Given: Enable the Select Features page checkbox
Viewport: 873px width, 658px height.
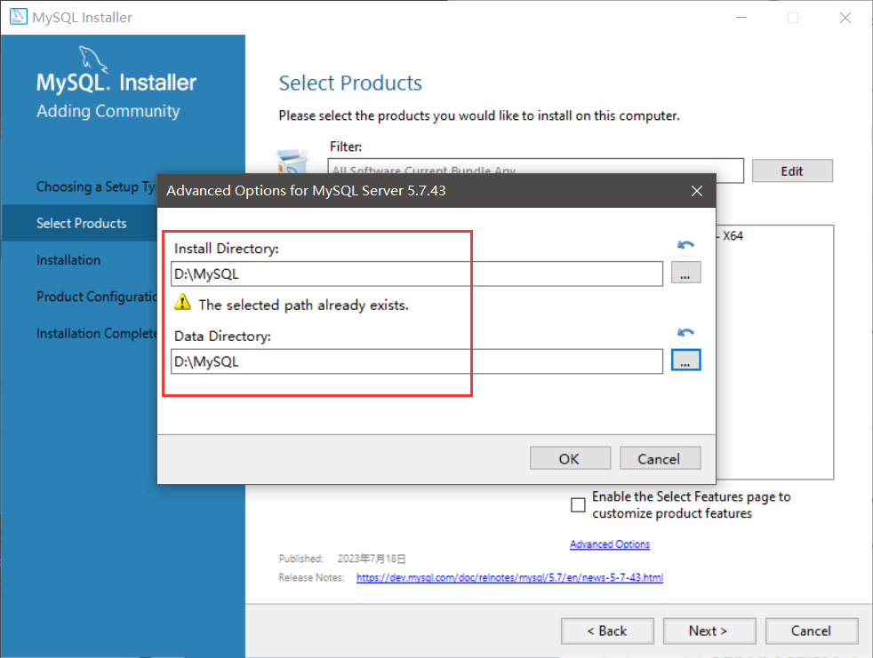Looking at the screenshot, I should click(578, 505).
